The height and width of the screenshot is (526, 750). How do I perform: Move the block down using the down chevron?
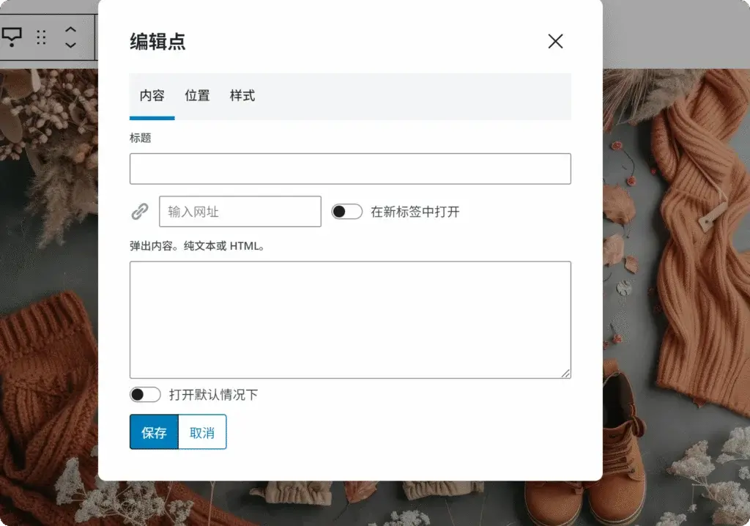pos(70,45)
